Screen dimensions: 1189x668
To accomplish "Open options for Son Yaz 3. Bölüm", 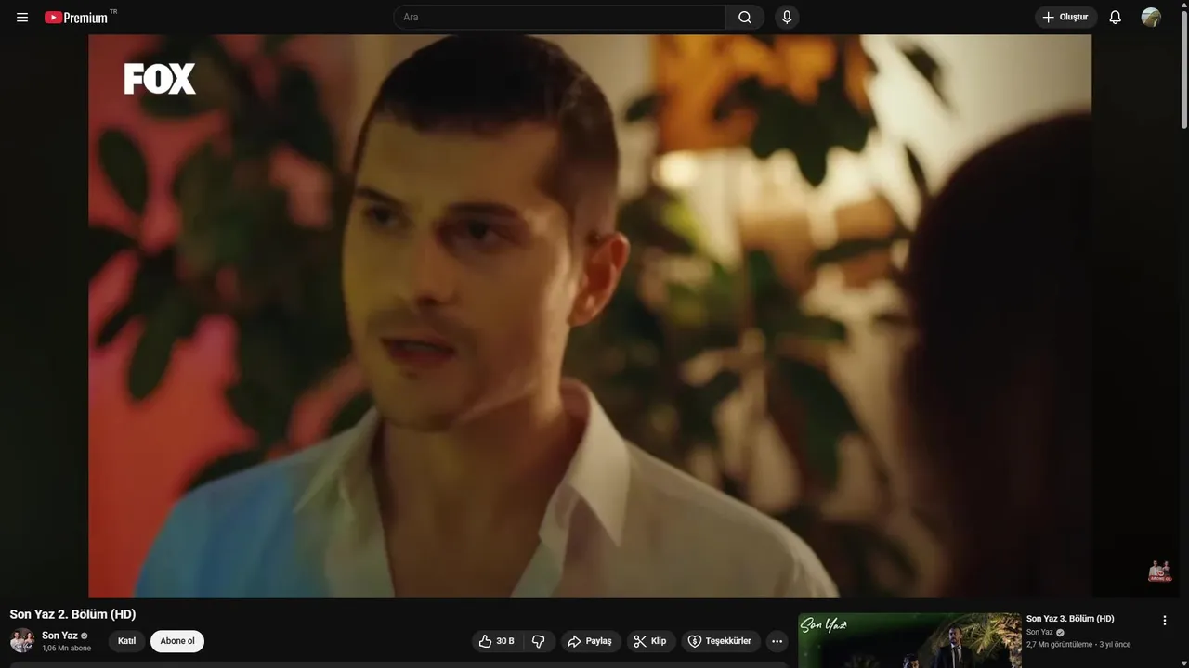I will (1165, 620).
